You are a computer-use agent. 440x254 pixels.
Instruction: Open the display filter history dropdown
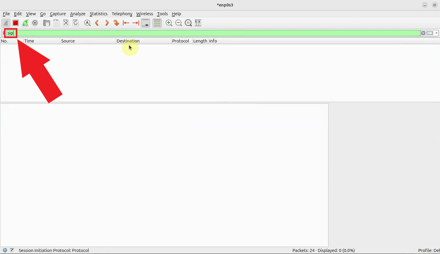click(436, 33)
